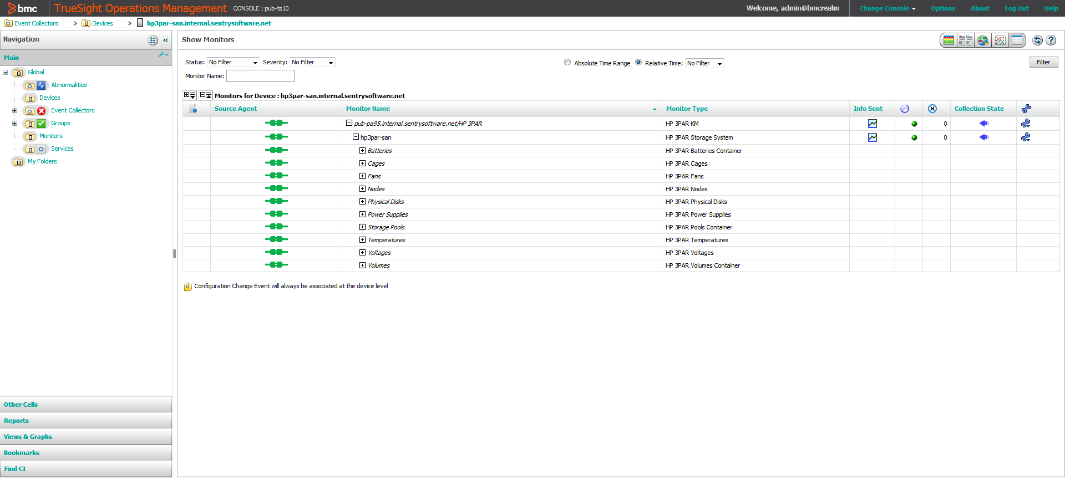Open the Options menu in the top bar
This screenshot has height=481, width=1065.
(943, 8)
